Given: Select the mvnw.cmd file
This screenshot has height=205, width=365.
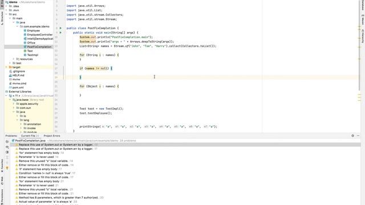Looking at the screenshot, I should click(19, 84).
